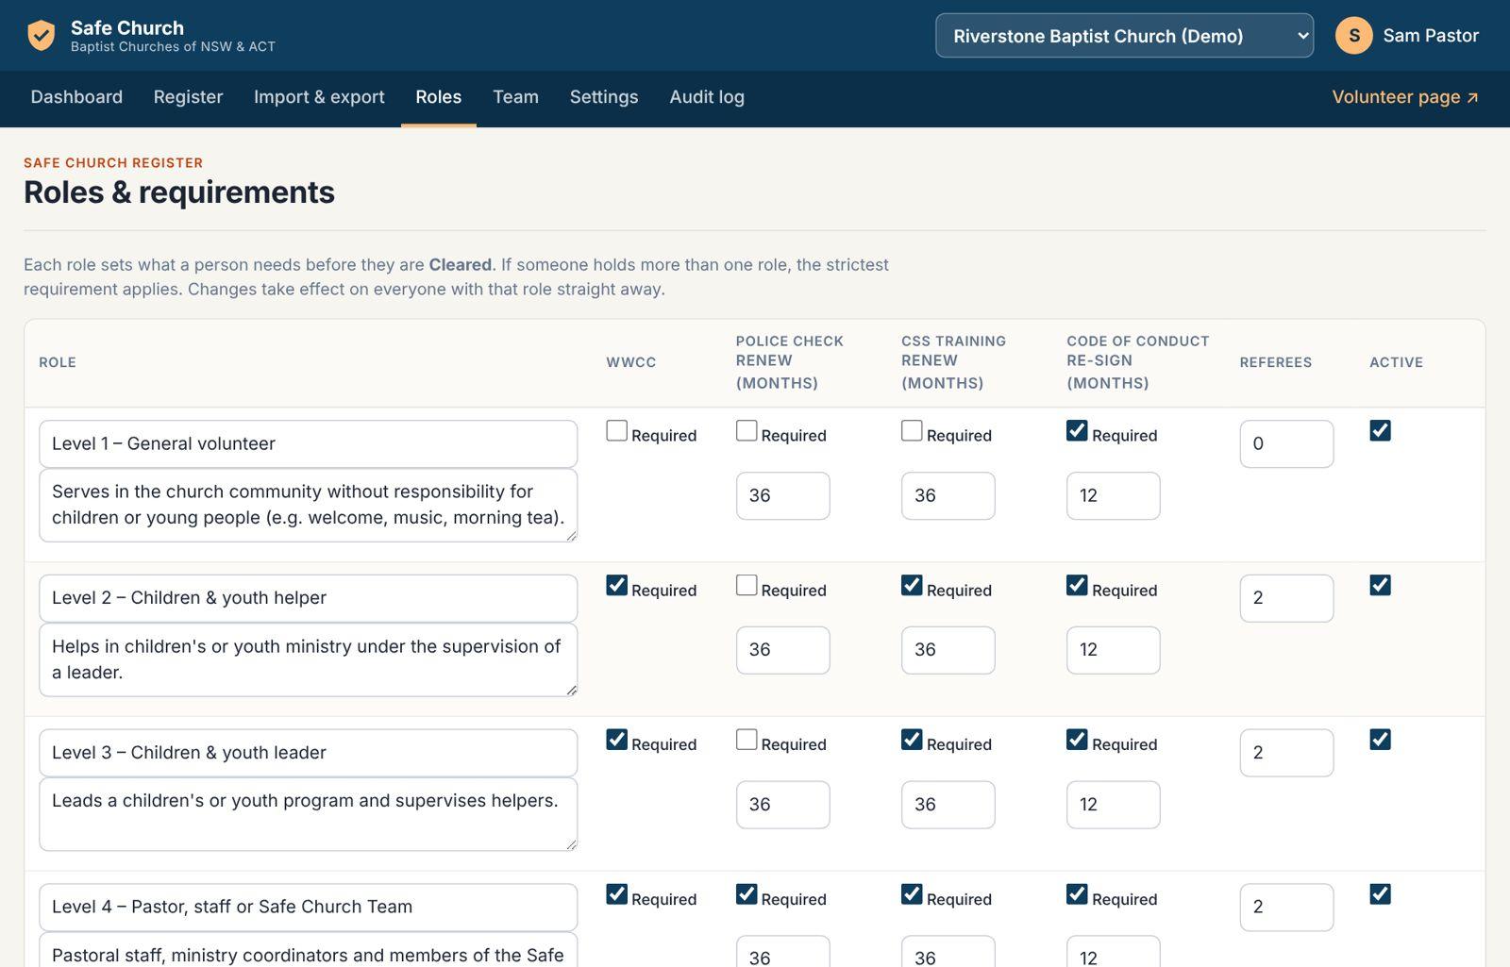This screenshot has width=1510, height=967.
Task: Click the Sam Pastor avatar circle
Action: (1353, 36)
